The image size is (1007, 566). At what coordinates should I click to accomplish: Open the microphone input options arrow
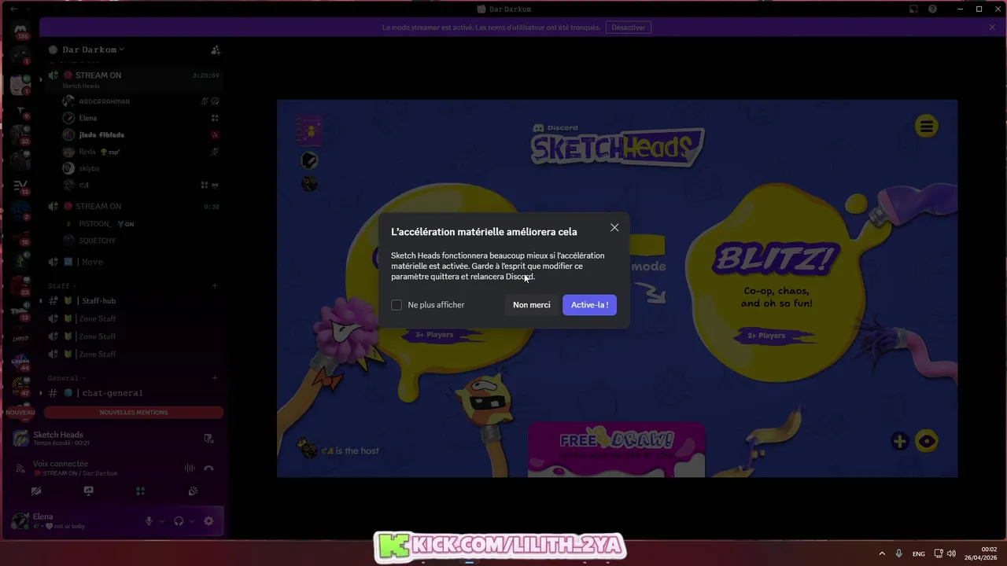coord(162,521)
